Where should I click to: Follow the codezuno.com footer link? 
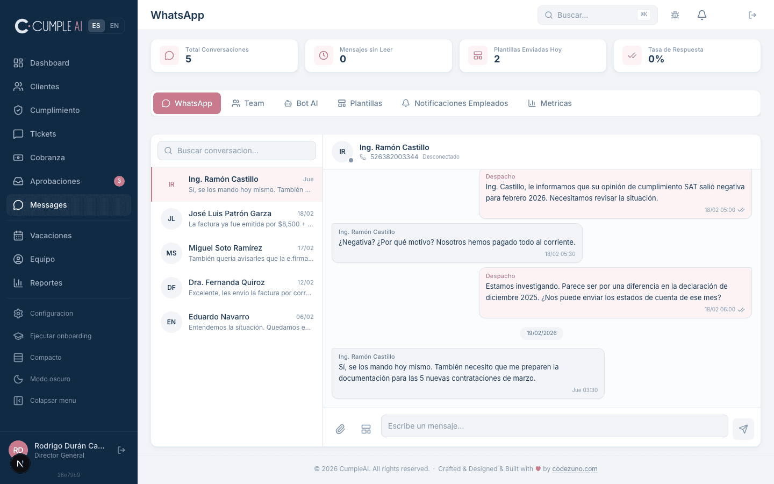(x=575, y=469)
